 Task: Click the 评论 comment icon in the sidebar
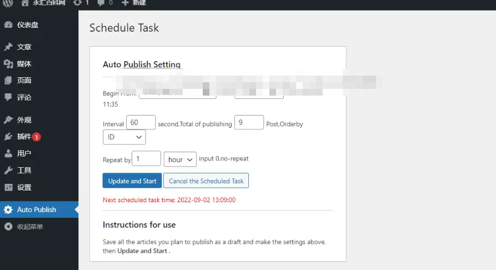point(8,97)
